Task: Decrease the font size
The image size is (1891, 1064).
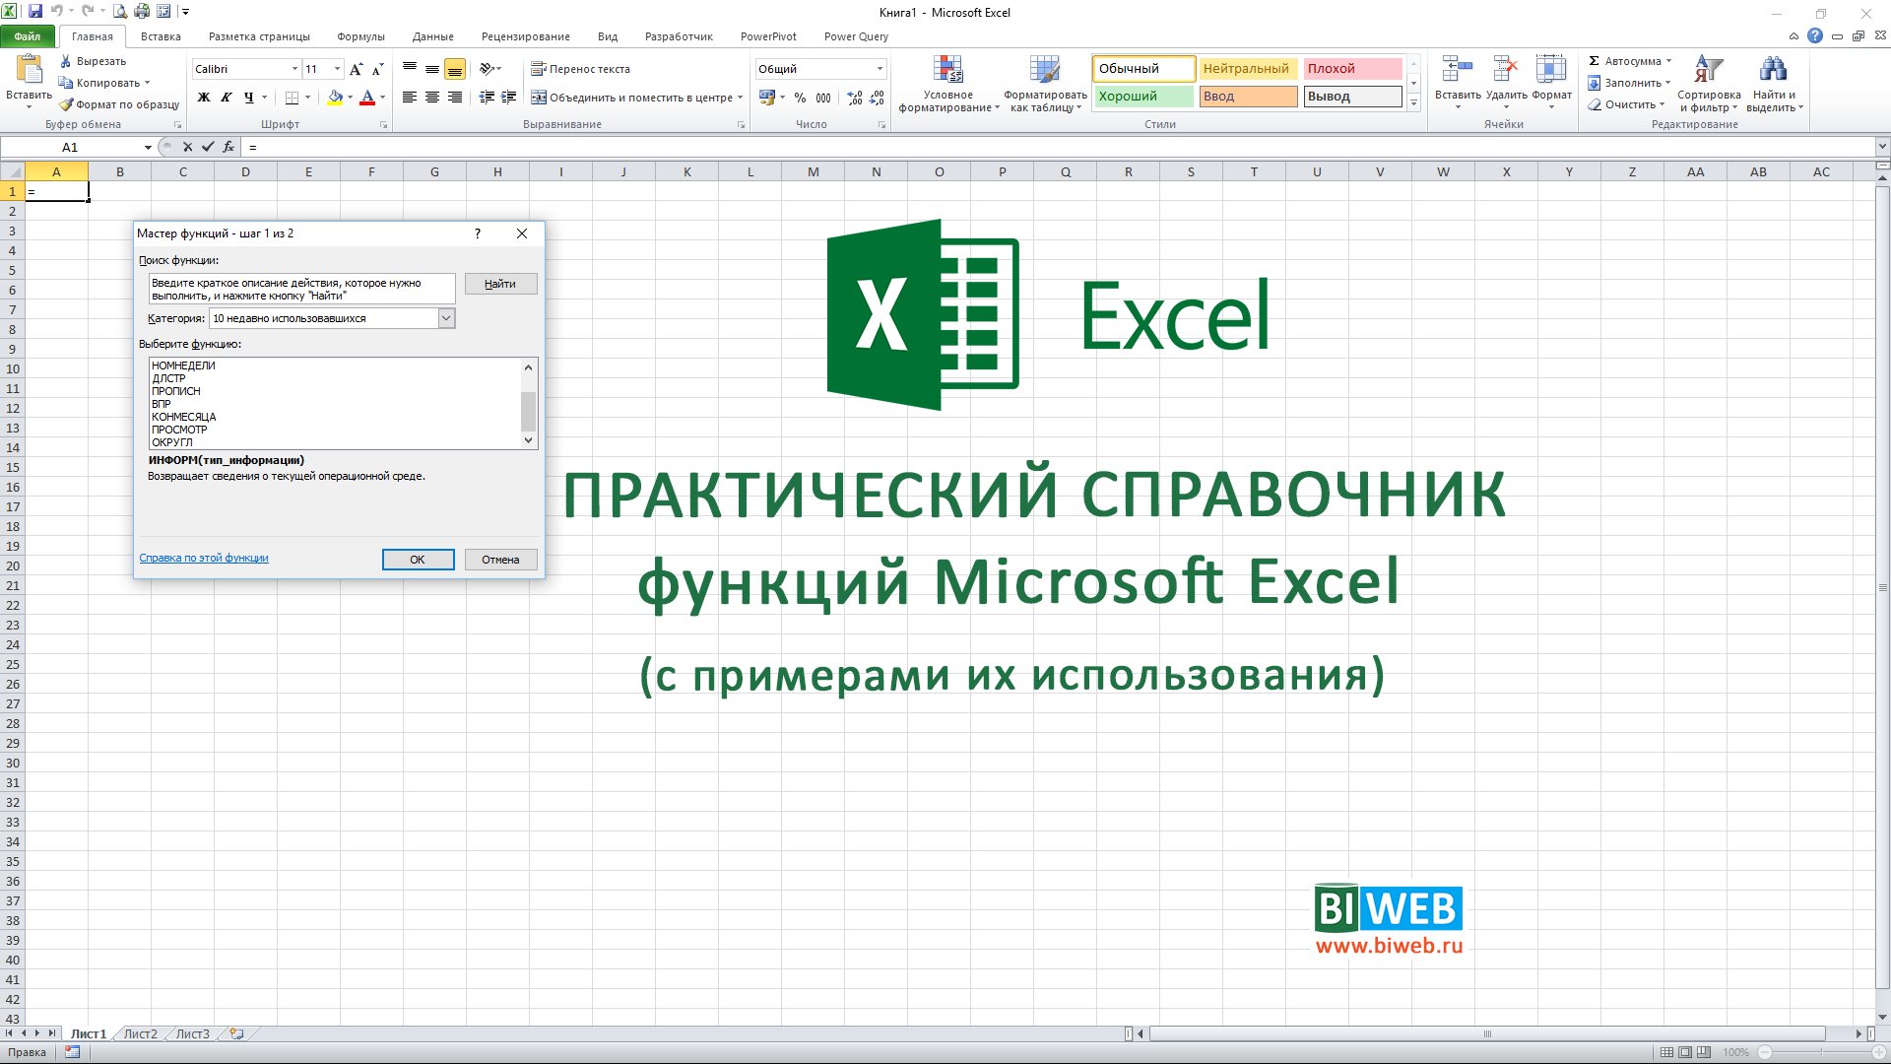Action: coord(377,69)
